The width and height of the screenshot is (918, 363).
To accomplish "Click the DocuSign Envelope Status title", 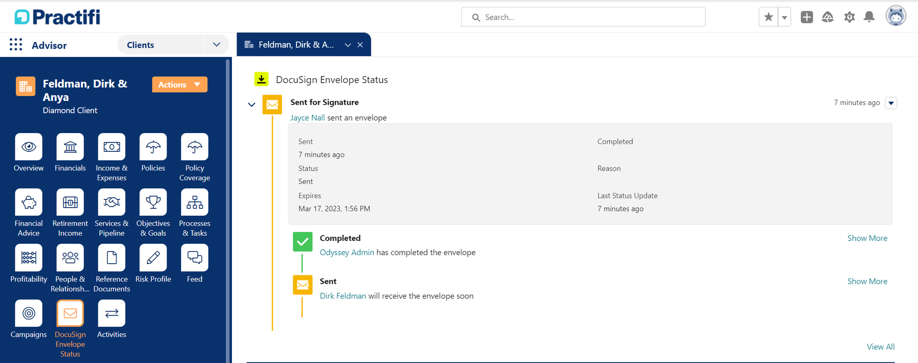I will [332, 80].
